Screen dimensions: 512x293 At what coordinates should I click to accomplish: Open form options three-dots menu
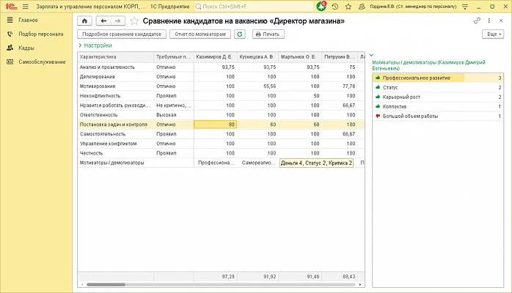click(489, 21)
